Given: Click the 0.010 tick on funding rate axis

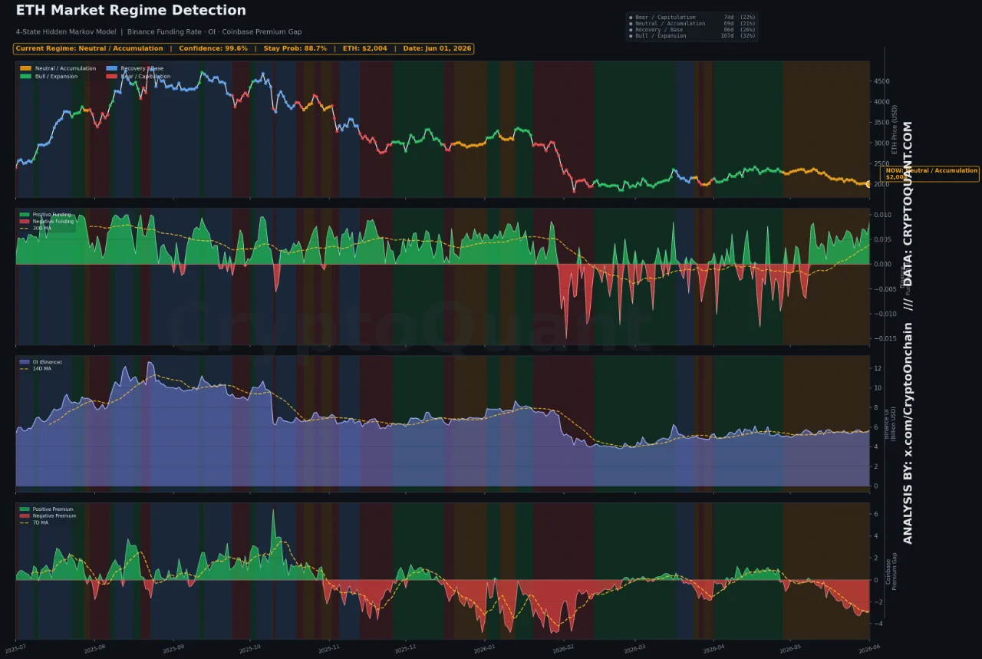Looking at the screenshot, I should [882, 215].
